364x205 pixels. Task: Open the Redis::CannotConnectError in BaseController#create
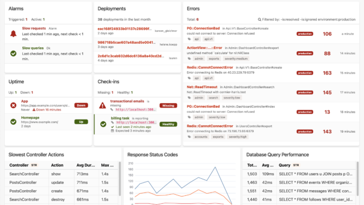coord(210,67)
